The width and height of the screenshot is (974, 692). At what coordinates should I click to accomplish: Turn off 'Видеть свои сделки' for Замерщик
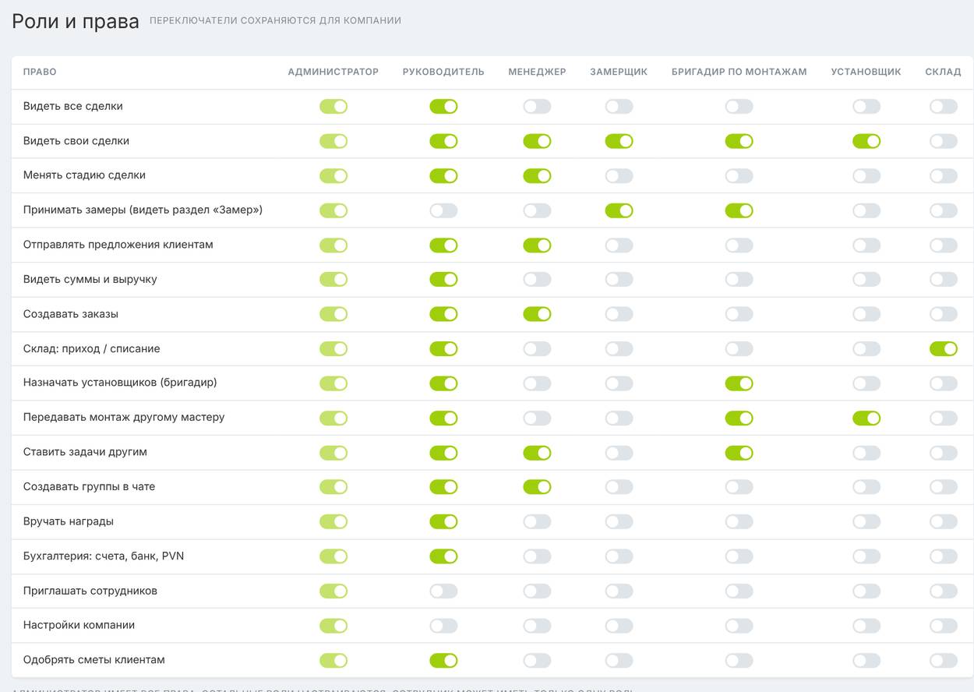pyautogui.click(x=619, y=141)
